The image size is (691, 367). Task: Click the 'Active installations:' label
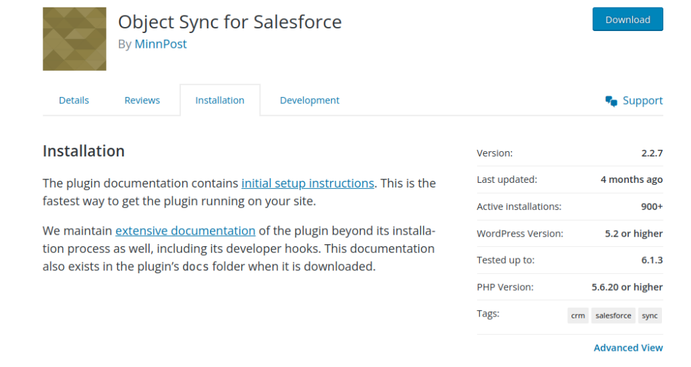click(x=519, y=206)
